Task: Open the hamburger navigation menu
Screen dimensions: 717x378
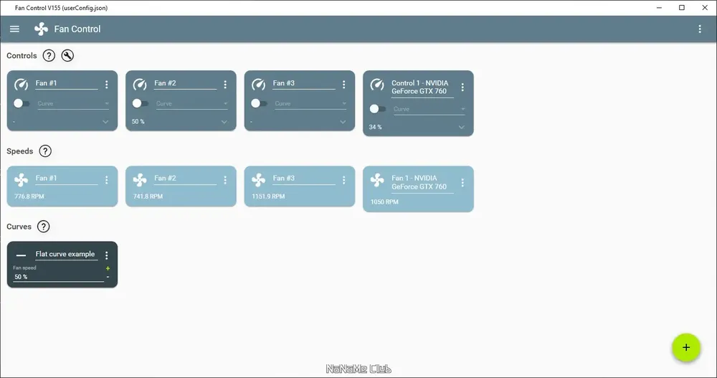Action: coord(14,29)
